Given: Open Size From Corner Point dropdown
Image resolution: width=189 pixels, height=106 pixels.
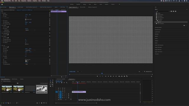Looking at the screenshot, I should (30, 50).
